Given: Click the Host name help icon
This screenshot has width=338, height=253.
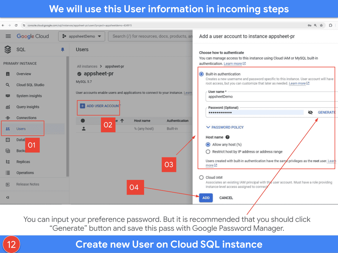Looking at the screenshot, I should coord(227,137).
